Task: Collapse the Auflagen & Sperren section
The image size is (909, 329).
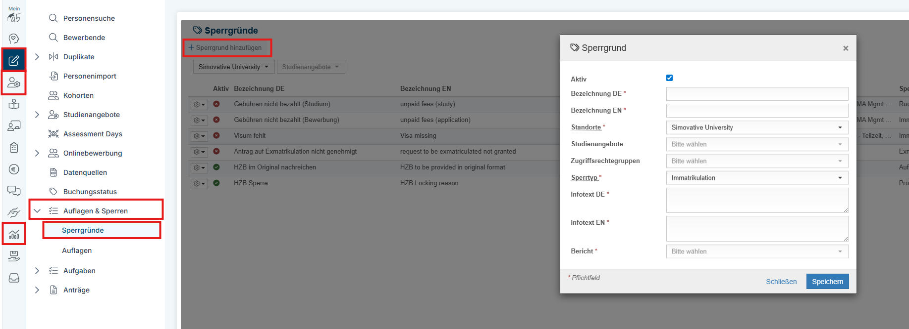Action: [37, 211]
